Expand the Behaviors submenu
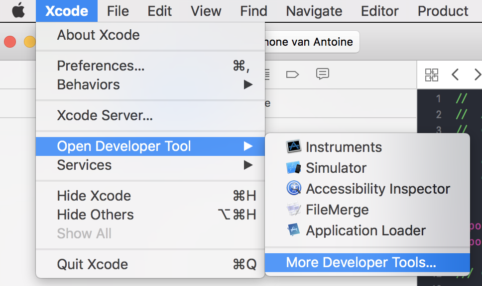The image size is (482, 286). point(150,84)
